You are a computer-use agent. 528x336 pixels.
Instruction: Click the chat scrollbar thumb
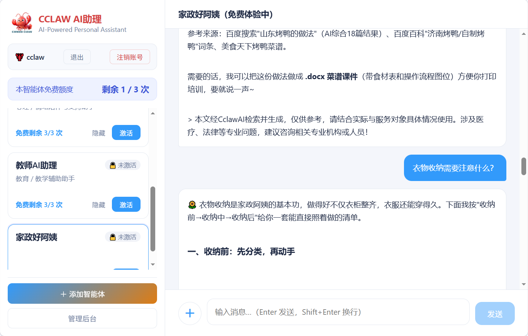[524, 166]
